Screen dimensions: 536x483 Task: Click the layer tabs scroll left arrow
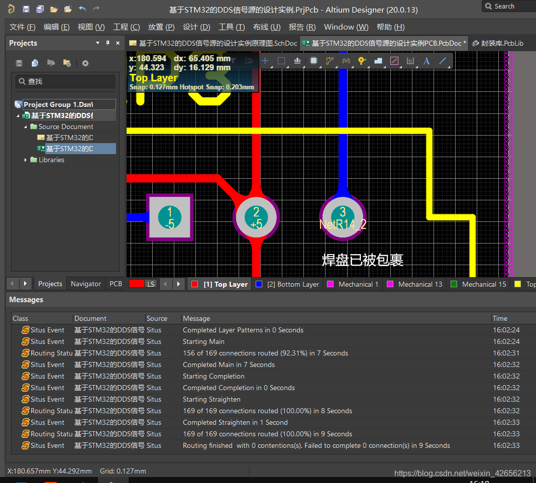(x=166, y=284)
